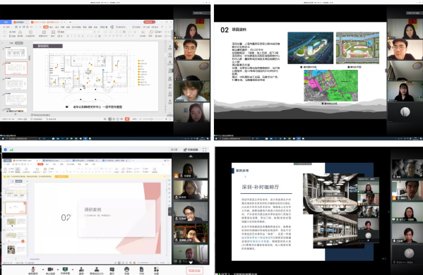Open the emoji reactions icon in the meeting toolbar
Viewport: 423px width, 275px height.
[x=127, y=269]
